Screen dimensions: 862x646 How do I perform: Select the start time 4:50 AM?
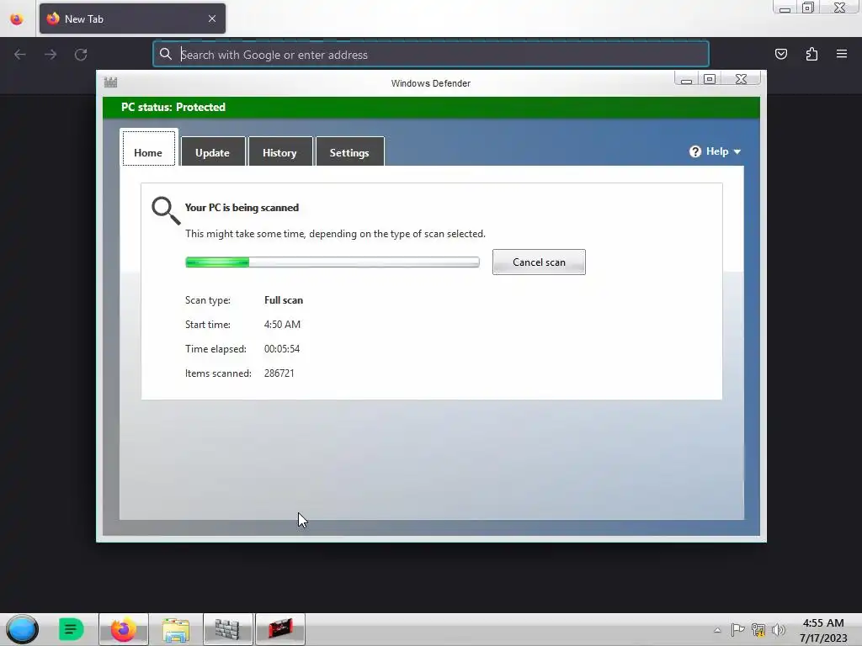point(282,325)
